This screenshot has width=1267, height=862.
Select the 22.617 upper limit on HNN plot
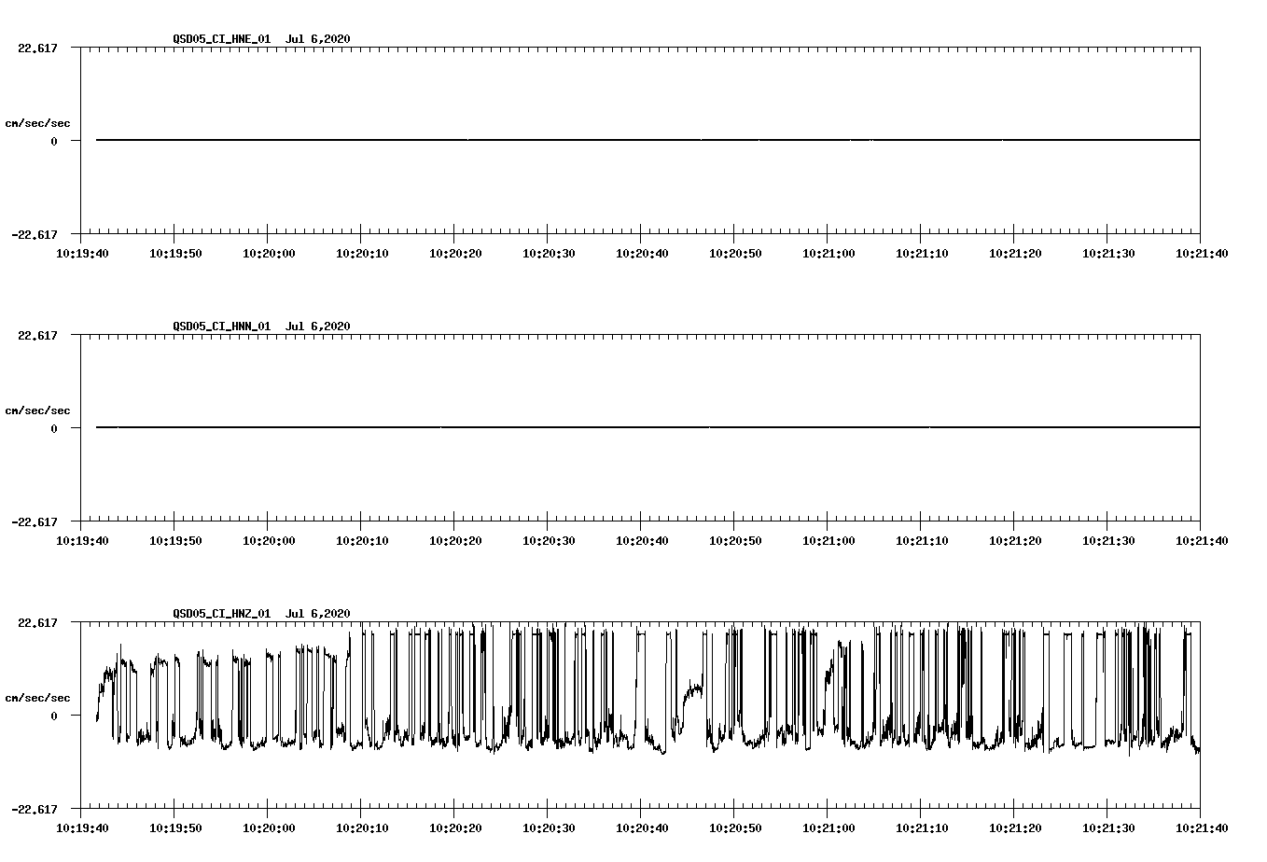(37, 335)
